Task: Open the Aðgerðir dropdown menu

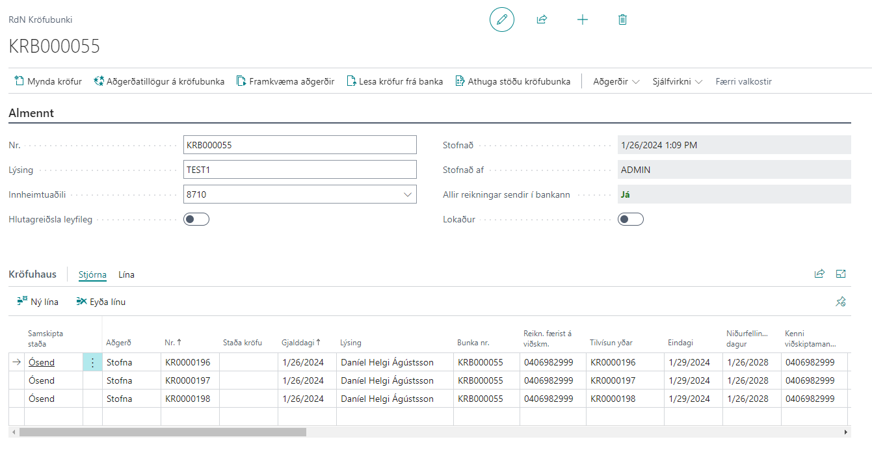Action: [x=616, y=81]
